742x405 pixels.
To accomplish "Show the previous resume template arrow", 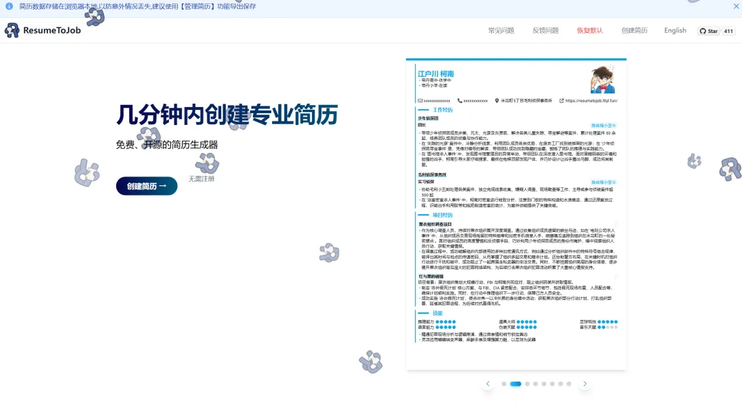I will tap(488, 384).
